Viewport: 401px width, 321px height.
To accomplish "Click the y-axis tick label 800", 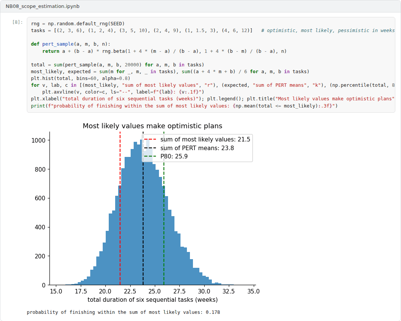I will [40, 169].
